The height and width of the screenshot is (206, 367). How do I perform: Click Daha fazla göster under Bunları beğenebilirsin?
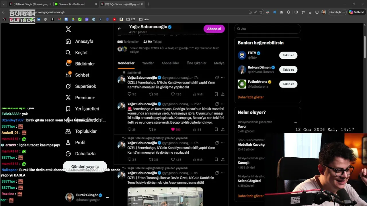pos(251,97)
